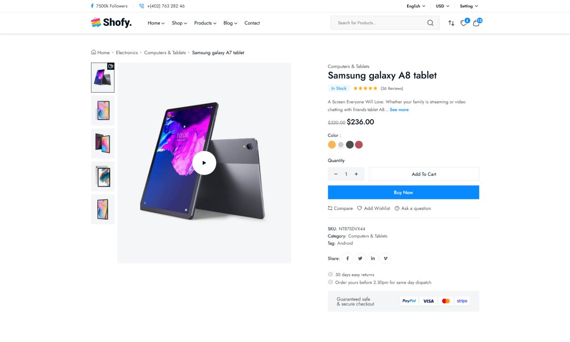The width and height of the screenshot is (570, 342).
Task: Select the yellow color swatch
Action: 332,145
